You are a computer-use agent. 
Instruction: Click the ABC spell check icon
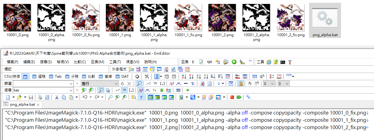(x=238, y=77)
